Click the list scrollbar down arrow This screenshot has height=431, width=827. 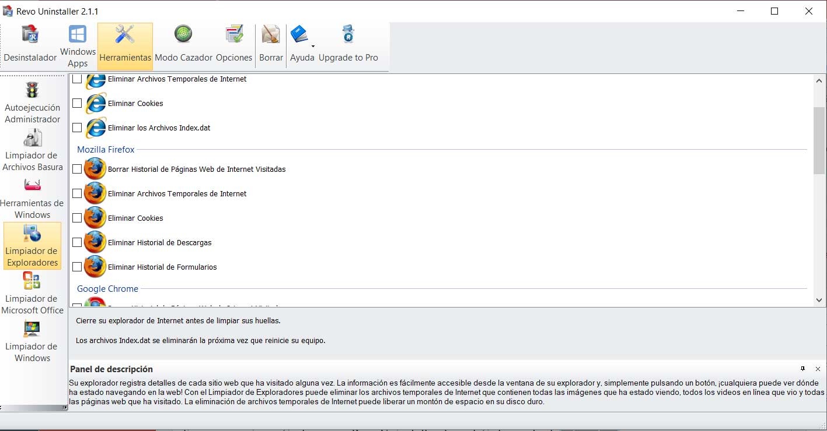coord(819,300)
